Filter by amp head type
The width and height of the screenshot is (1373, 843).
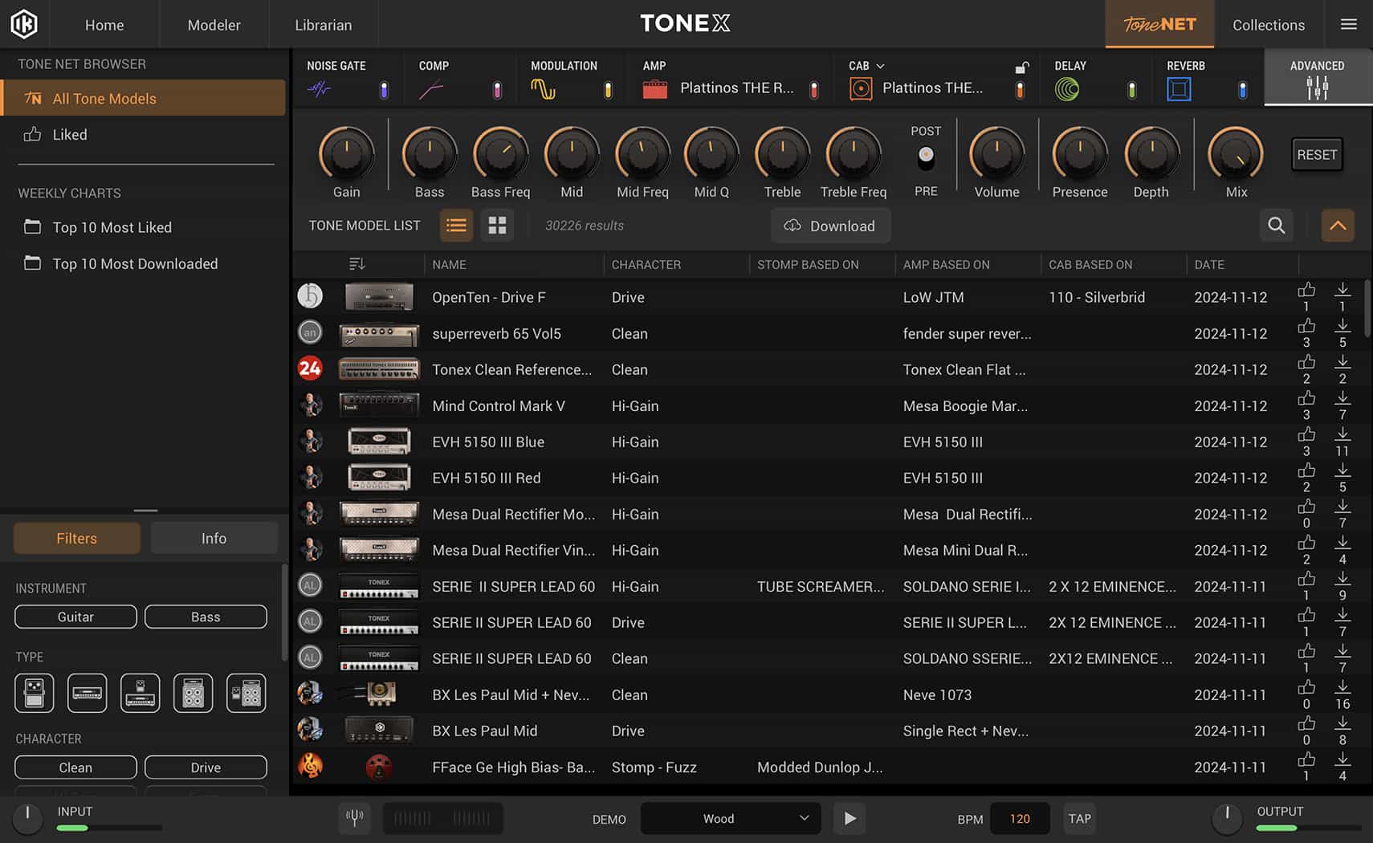tap(87, 692)
